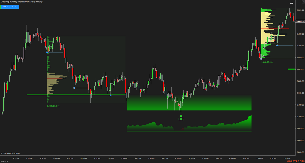This screenshot has width=305, height=163.
Task: Click the 4:20 AM time axis label
Action: pos(29,158)
